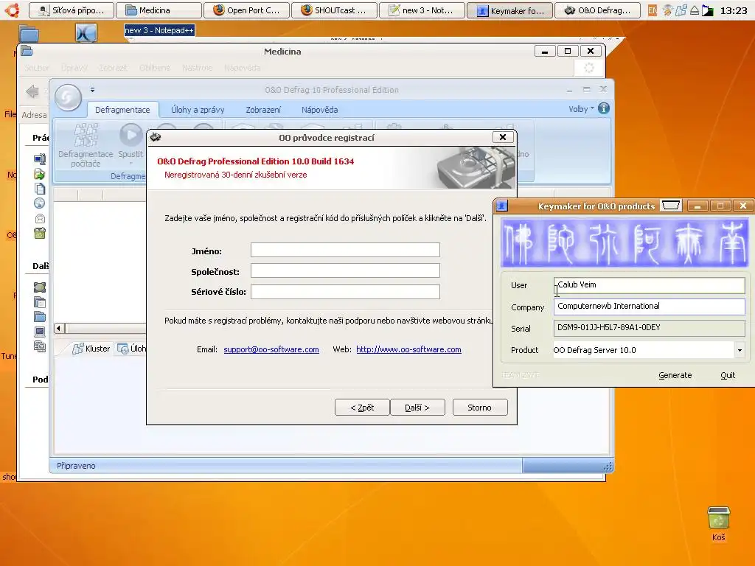Image resolution: width=755 pixels, height=566 pixels.
Task: Click the first sidebar icon under Dal heading
Action: tap(40, 287)
